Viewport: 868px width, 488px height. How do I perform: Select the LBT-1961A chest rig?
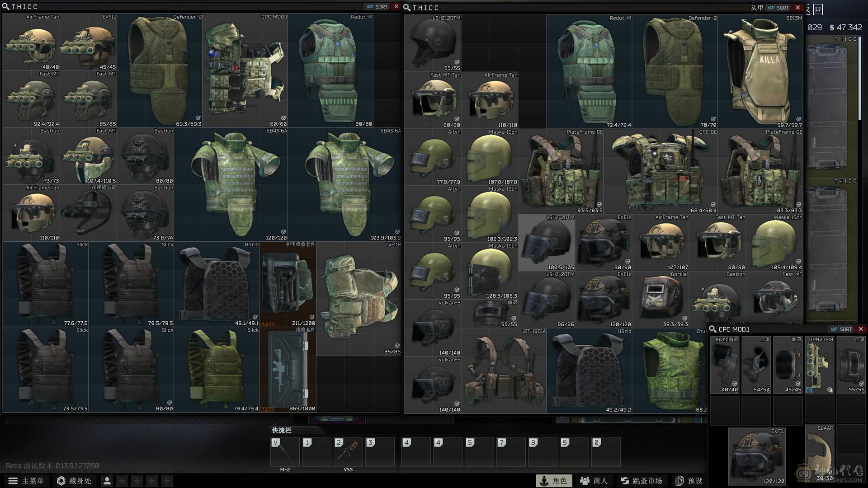[x=504, y=371]
